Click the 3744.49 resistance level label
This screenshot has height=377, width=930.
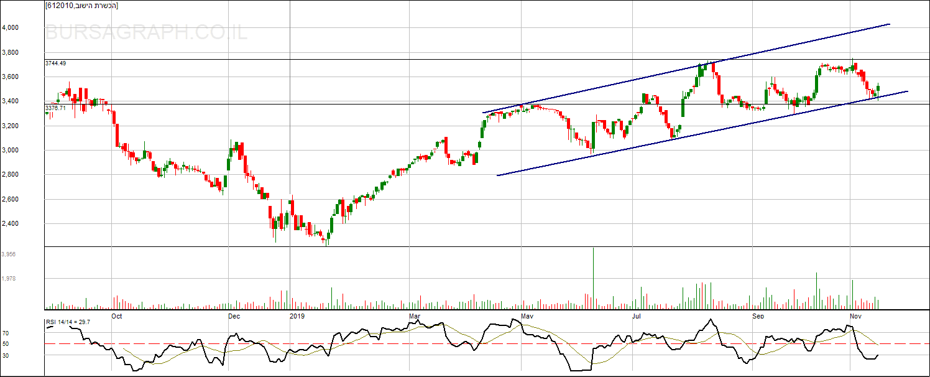pyautogui.click(x=55, y=63)
